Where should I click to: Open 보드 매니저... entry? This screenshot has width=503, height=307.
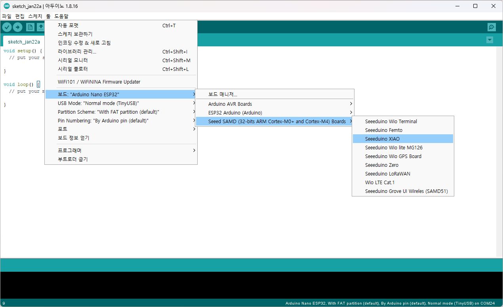click(x=275, y=94)
